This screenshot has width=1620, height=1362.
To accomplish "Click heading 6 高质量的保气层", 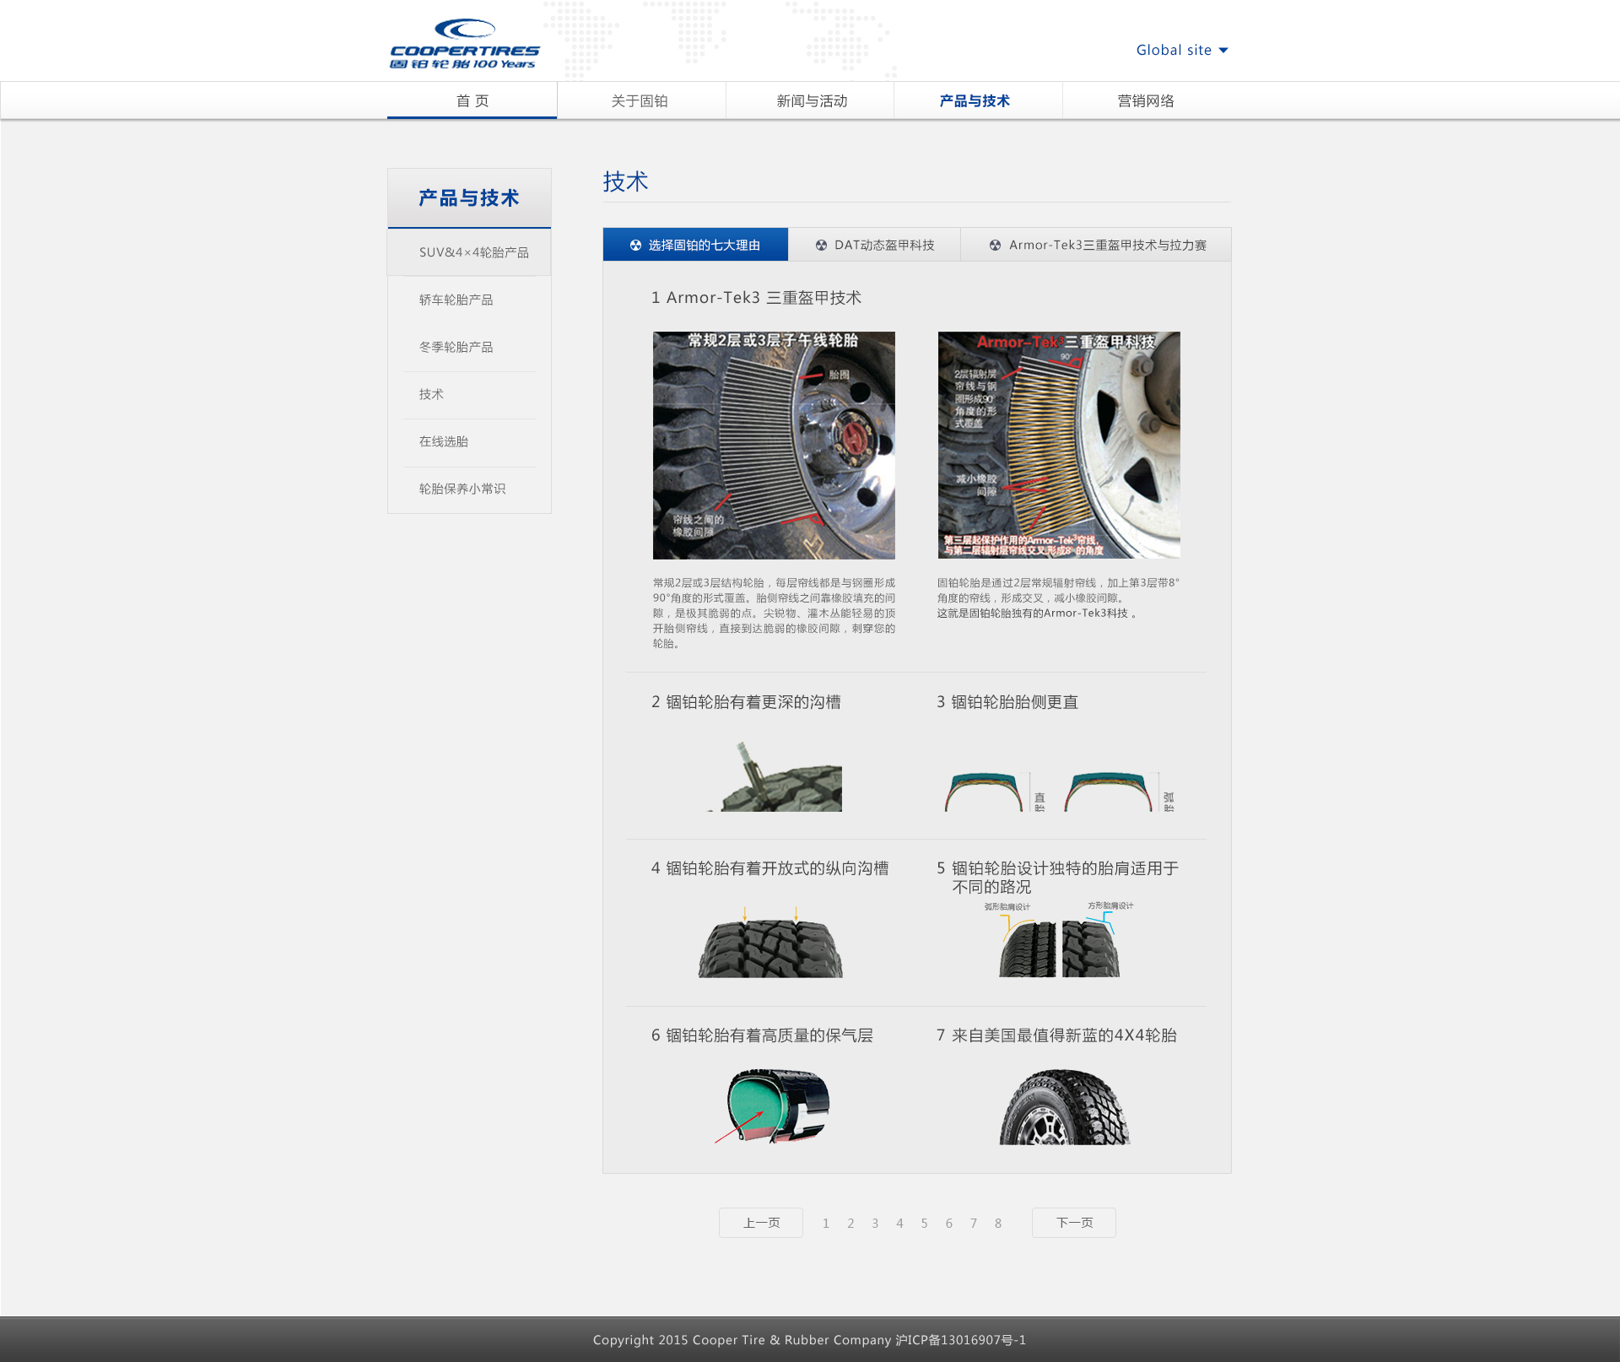I will click(762, 1035).
